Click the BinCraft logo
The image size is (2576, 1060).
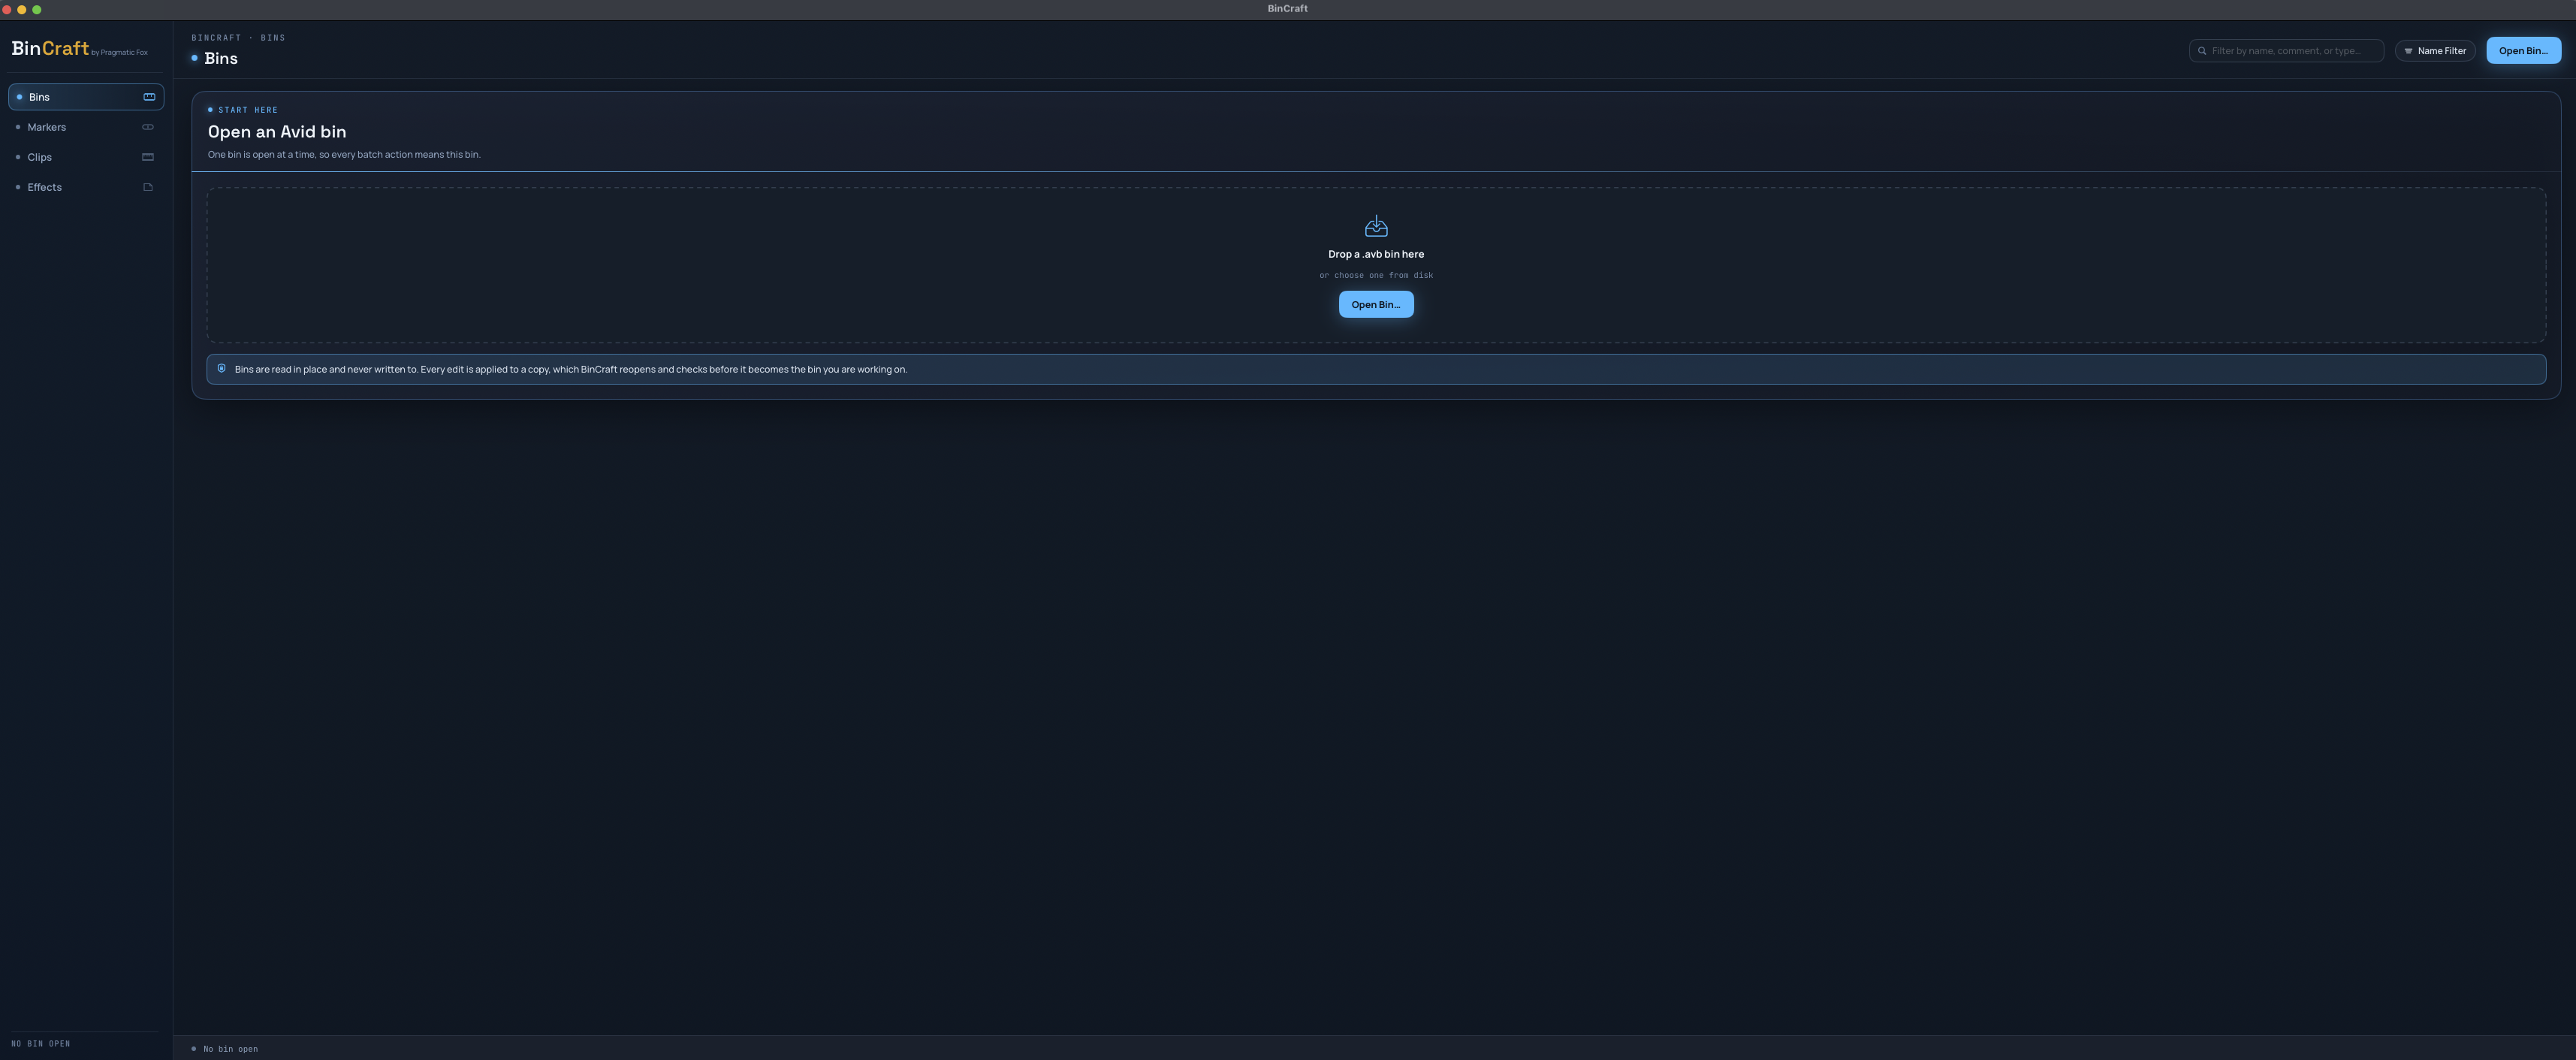point(50,48)
